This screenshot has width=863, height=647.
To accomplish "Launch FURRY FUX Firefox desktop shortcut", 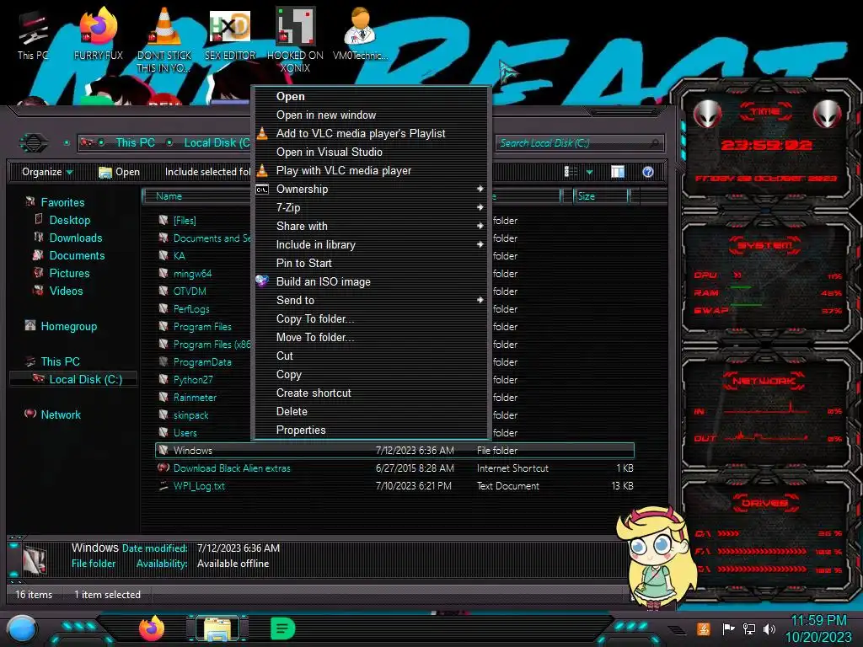I will click(99, 33).
